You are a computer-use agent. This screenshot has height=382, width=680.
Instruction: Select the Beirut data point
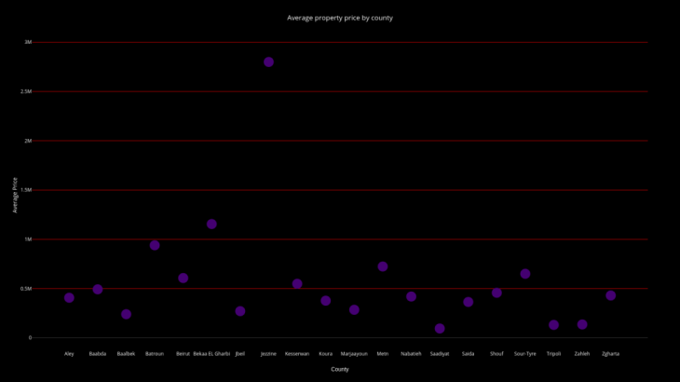click(x=183, y=278)
